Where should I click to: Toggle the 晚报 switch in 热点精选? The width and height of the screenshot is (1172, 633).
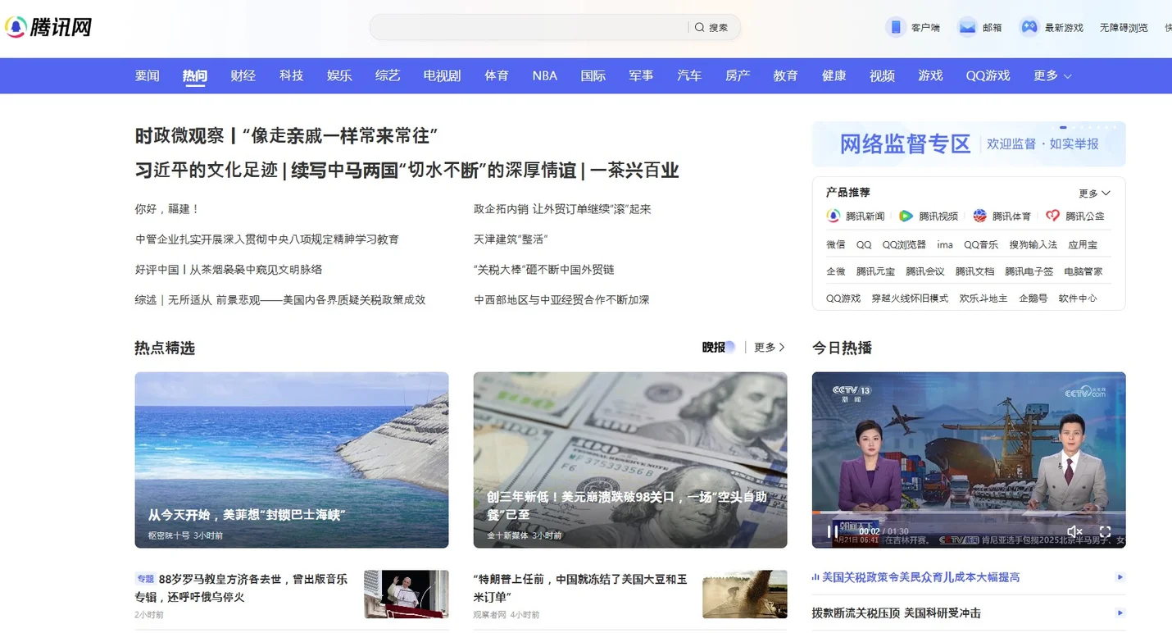point(729,347)
